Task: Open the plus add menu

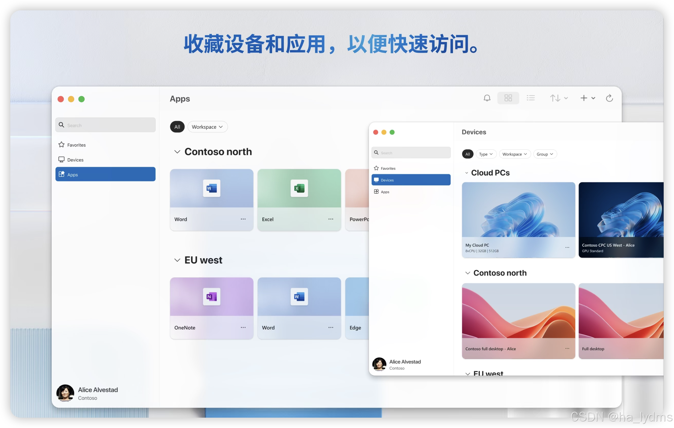Action: (587, 98)
